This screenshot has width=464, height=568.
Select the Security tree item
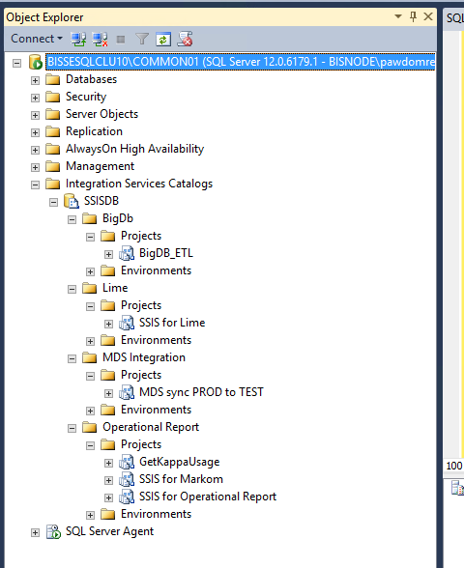86,97
